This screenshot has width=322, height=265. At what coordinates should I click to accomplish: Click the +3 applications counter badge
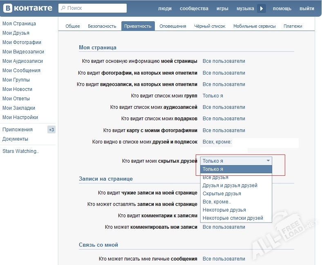[x=51, y=130]
